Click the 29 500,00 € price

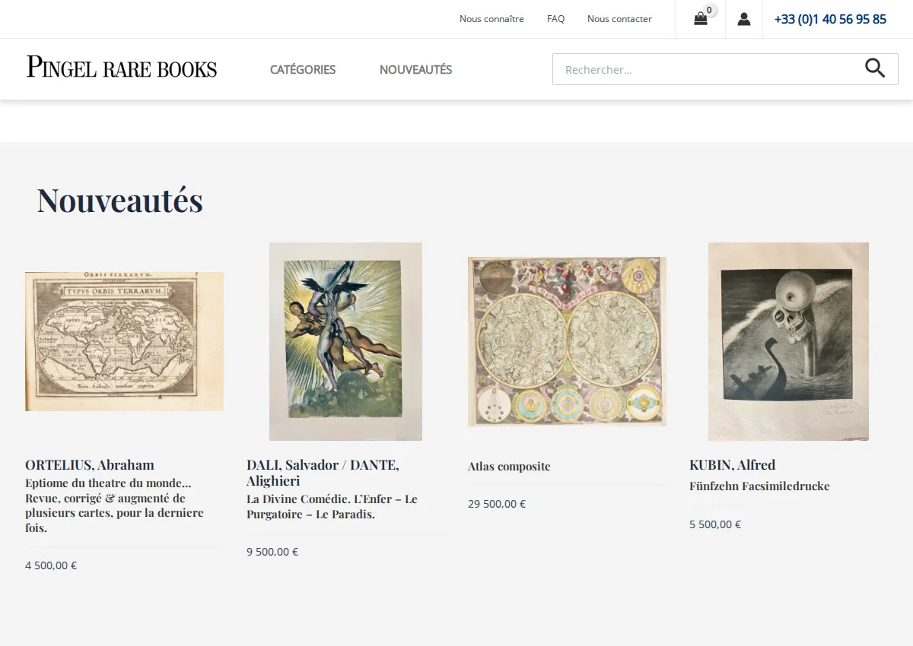pos(497,504)
